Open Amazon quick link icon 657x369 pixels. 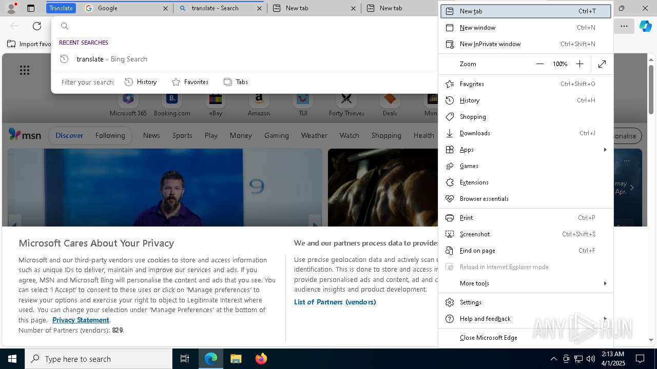point(259,98)
